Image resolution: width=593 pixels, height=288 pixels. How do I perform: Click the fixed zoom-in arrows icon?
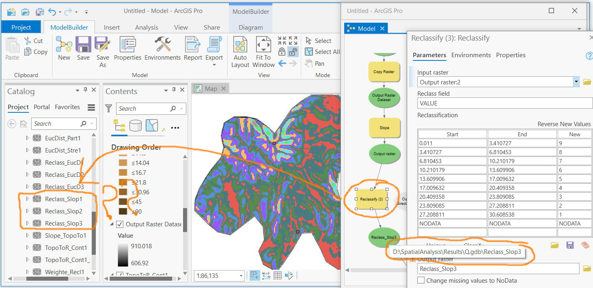click(282, 41)
